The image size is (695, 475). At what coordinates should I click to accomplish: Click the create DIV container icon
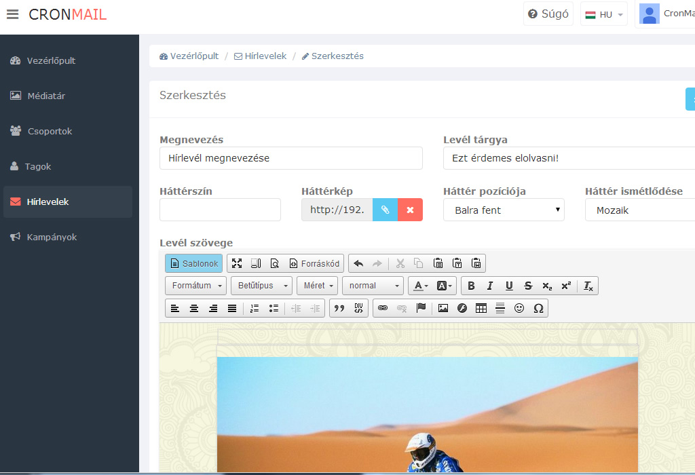coord(358,308)
